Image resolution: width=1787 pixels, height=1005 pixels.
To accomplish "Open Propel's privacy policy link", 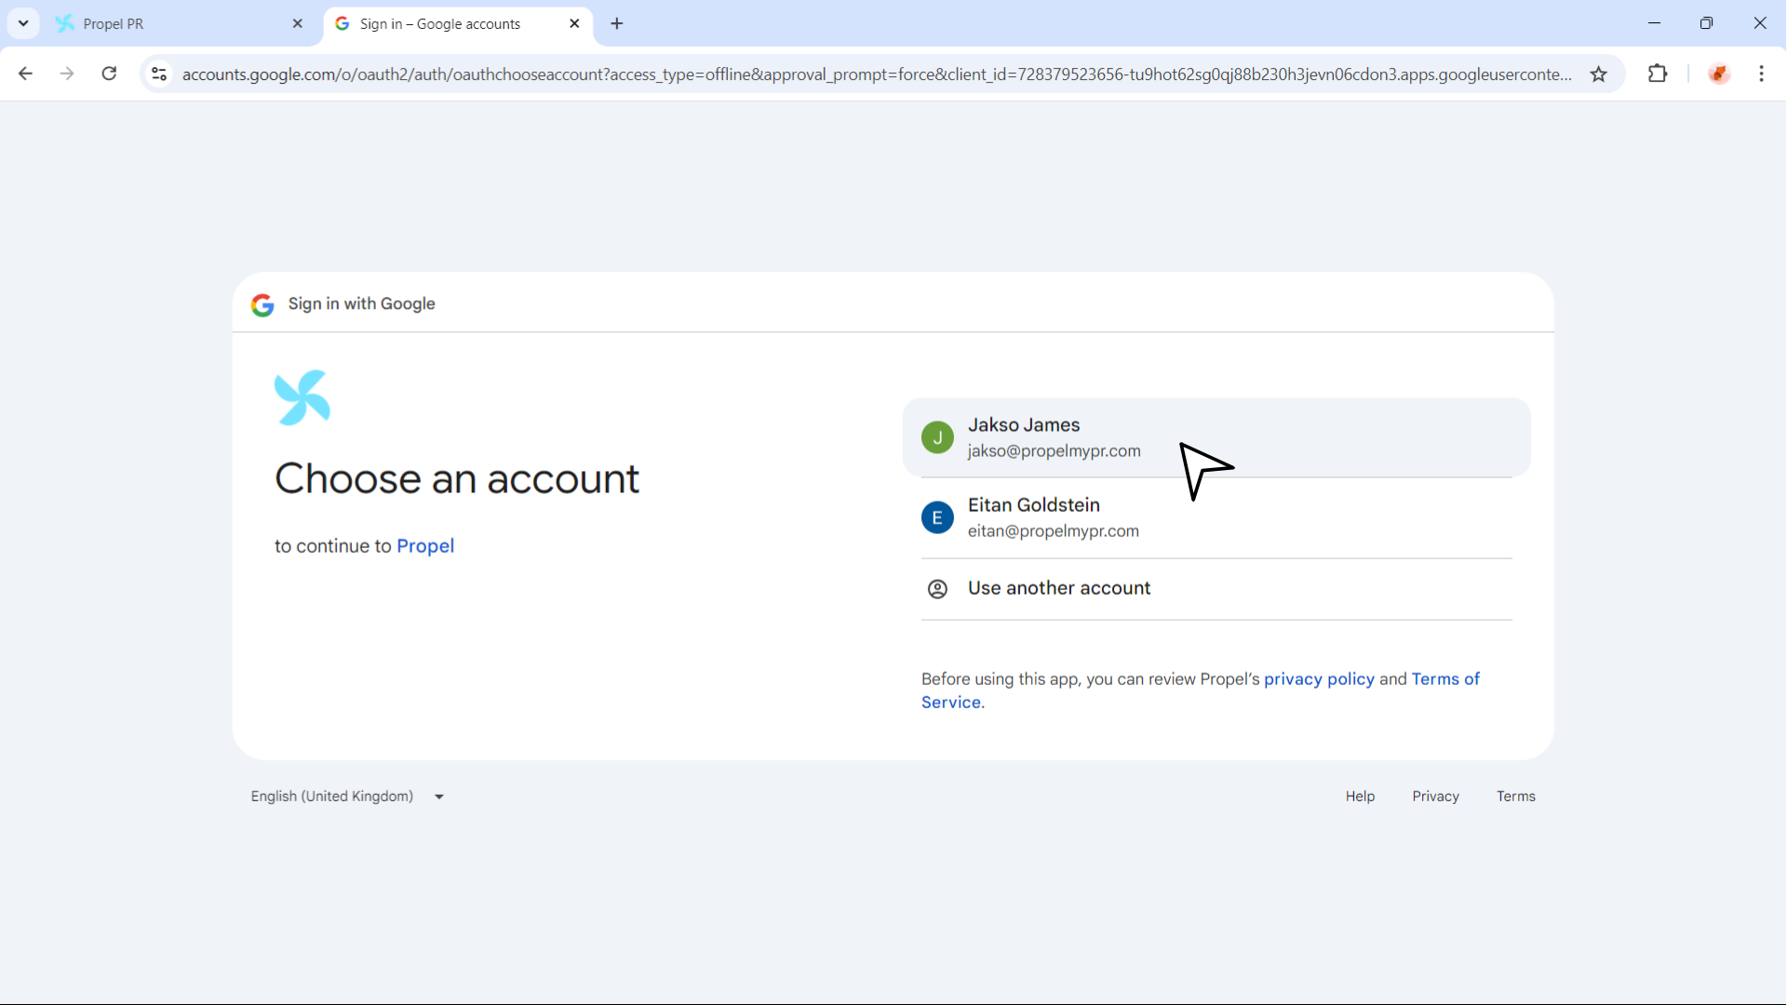I will [1319, 678].
